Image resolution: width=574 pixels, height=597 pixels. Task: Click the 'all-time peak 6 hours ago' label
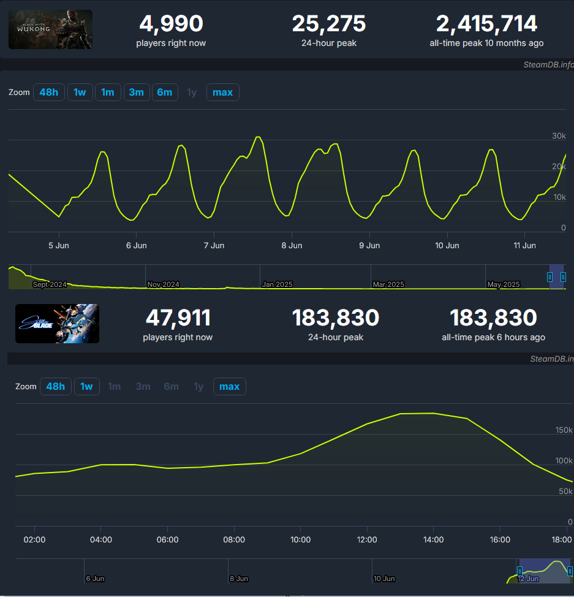[x=493, y=337]
